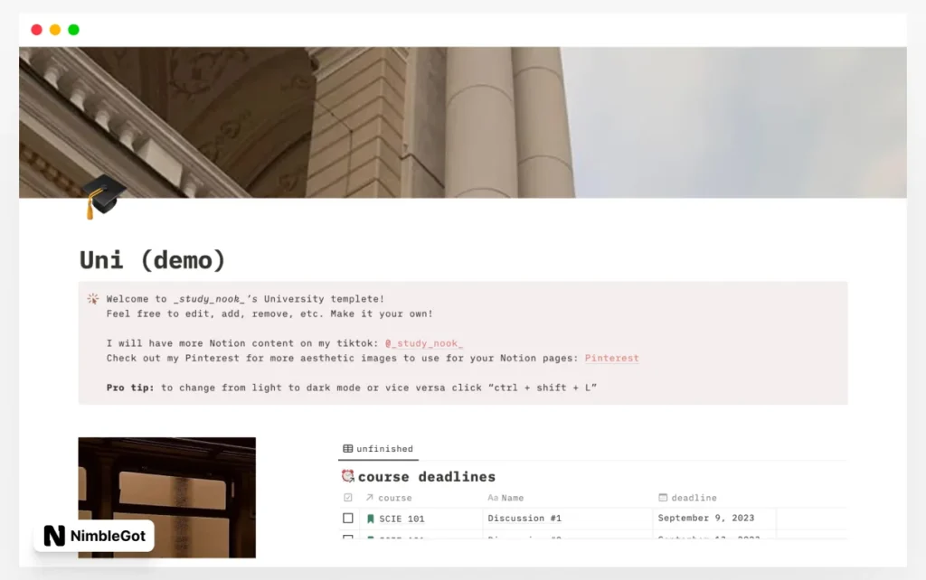This screenshot has width=926, height=580.
Task: Click the Welcome to _study_nook_'s line
Action: point(245,299)
